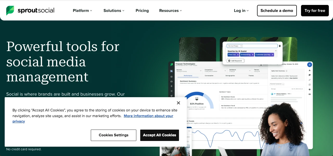Click the alert triangle icon in right sidebar
Viewport: 333px width, 156px height.
coord(309,70)
